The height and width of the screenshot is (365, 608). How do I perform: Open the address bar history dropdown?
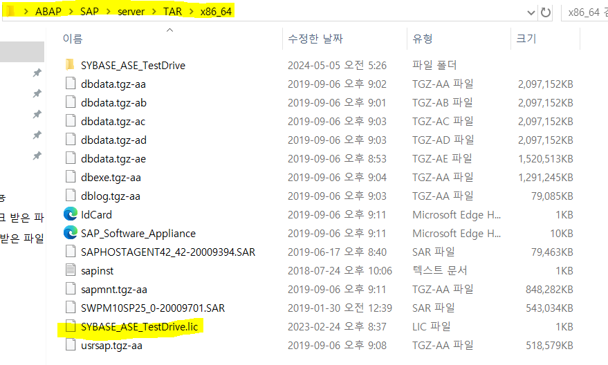pos(531,12)
